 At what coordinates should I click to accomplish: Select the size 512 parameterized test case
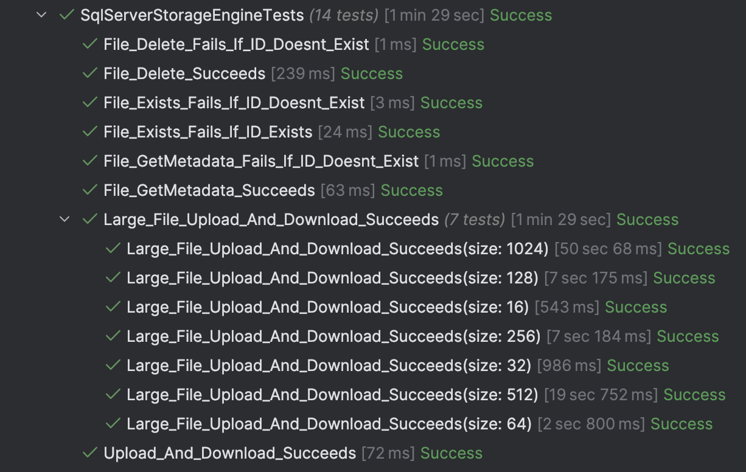click(332, 394)
